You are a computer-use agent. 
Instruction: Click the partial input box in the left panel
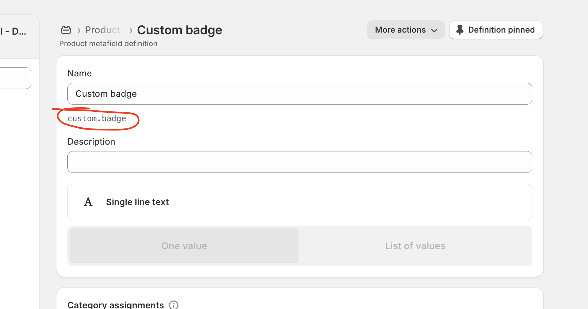click(x=15, y=78)
